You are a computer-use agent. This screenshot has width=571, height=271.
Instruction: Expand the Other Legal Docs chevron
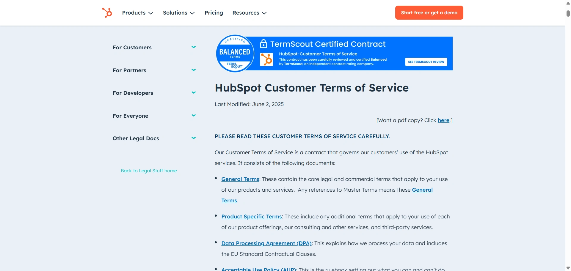[194, 138]
